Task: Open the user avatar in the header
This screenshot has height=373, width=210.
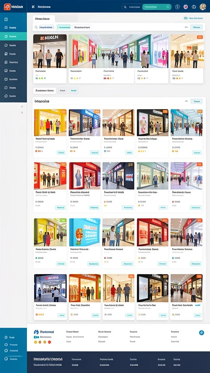Action: pyautogui.click(x=203, y=7)
